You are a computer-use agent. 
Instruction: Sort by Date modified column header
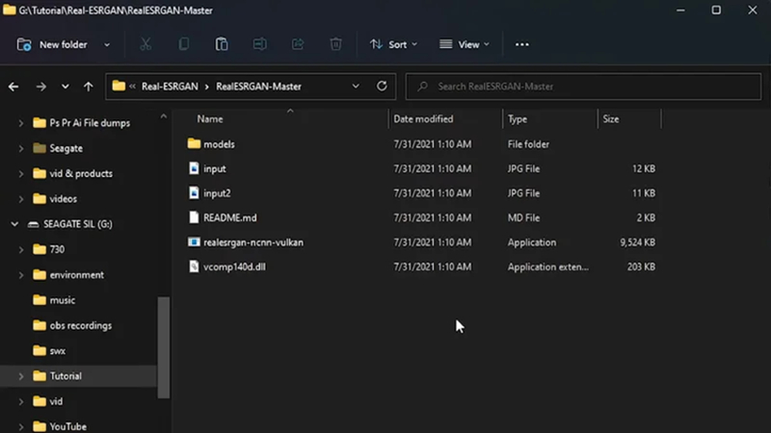click(x=423, y=118)
